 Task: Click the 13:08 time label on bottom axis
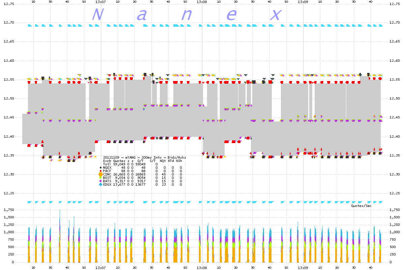[202, 268]
